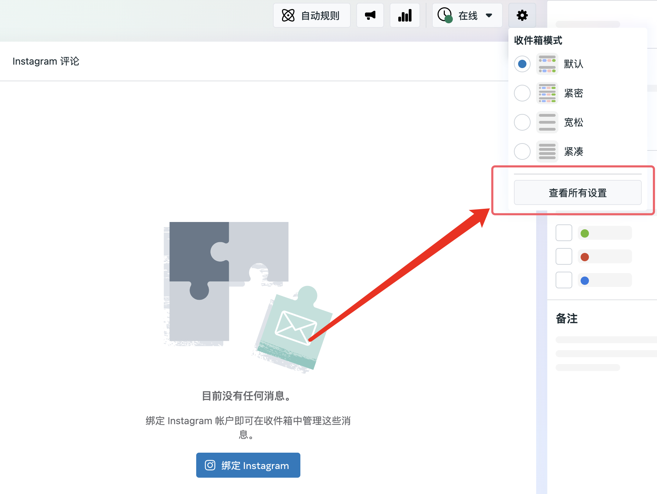Click the settings gear icon
The image size is (657, 494).
(x=522, y=15)
